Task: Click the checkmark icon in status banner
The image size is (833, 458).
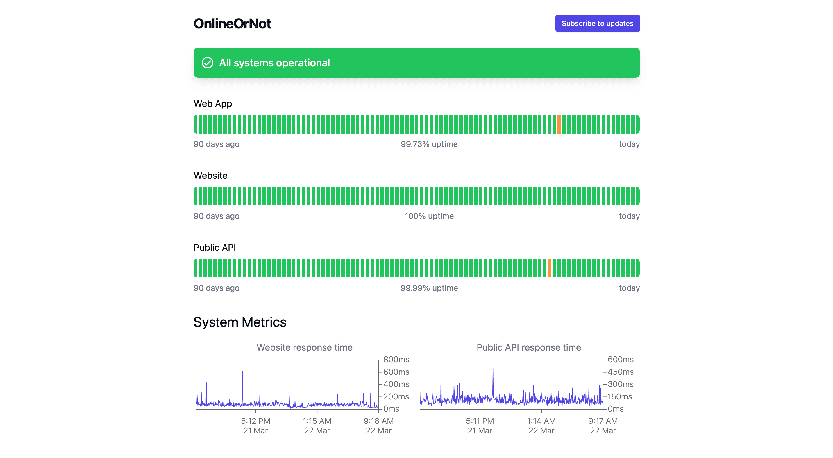Action: click(207, 63)
